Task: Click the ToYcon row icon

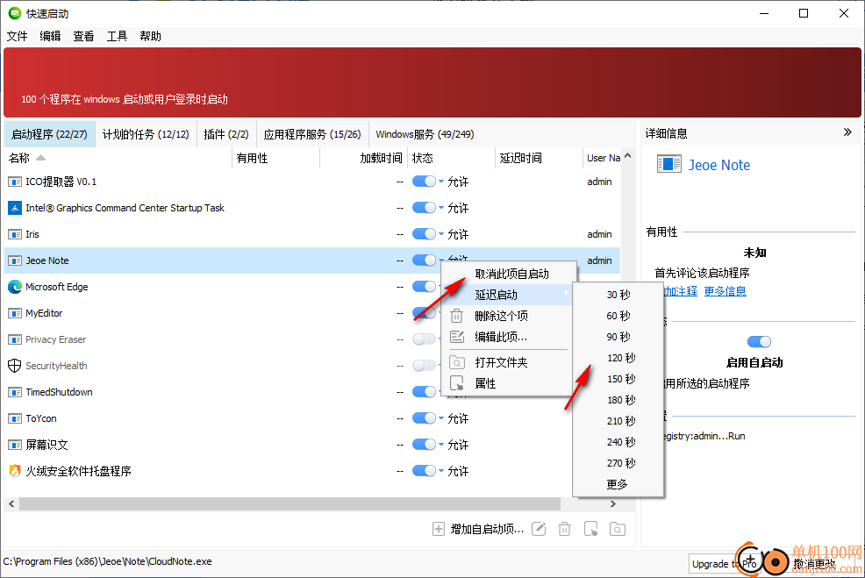Action: 15,418
